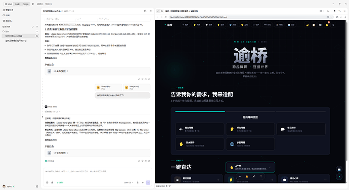Click the teal step progress bar

click(200, 111)
